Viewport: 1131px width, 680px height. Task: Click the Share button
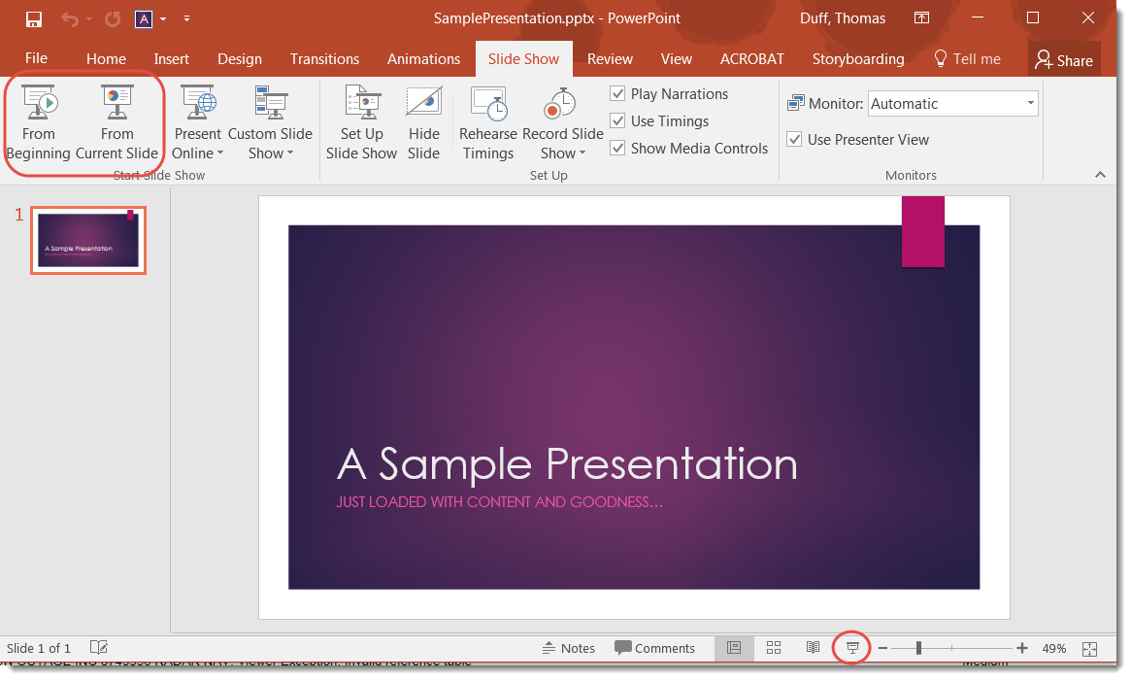[x=1064, y=60]
